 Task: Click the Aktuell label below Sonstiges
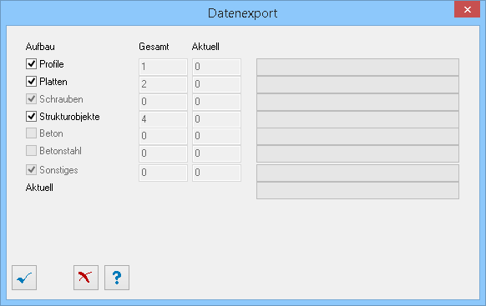click(x=39, y=188)
